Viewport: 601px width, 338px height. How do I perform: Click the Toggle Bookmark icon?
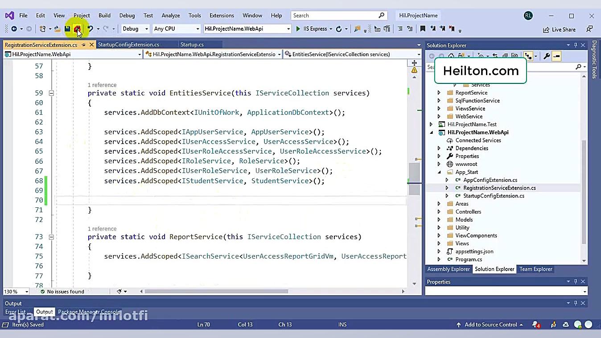[423, 29]
